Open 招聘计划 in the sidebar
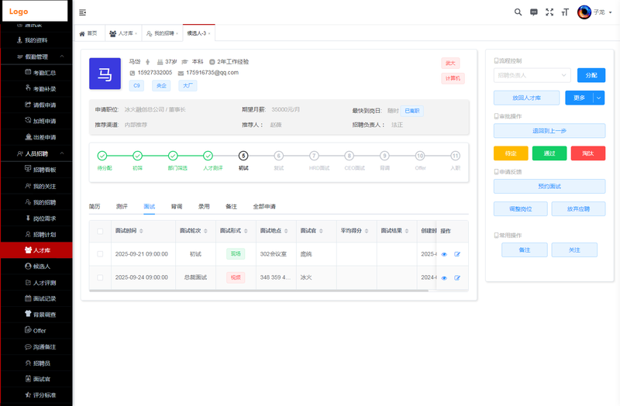Screen dimensions: 620x406 pyautogui.click(x=36, y=235)
